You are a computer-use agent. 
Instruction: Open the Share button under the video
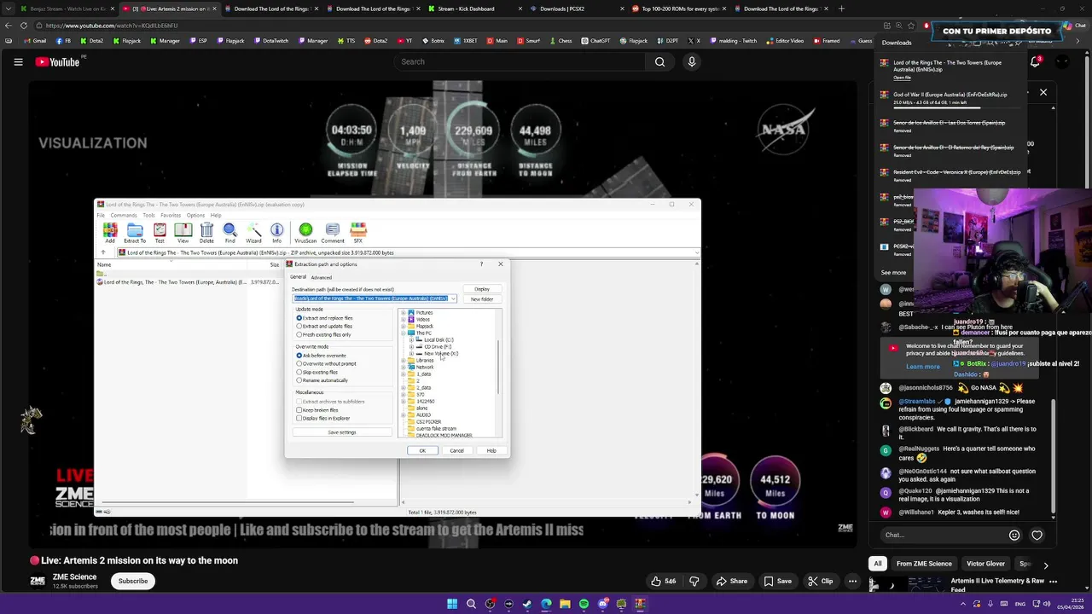tap(731, 581)
